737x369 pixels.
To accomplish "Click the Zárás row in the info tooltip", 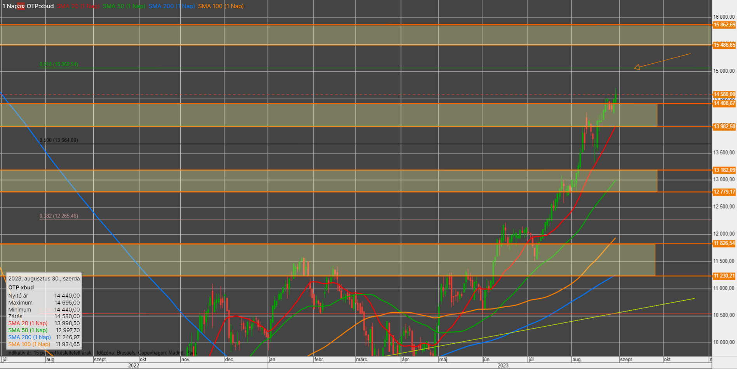I will (44, 316).
